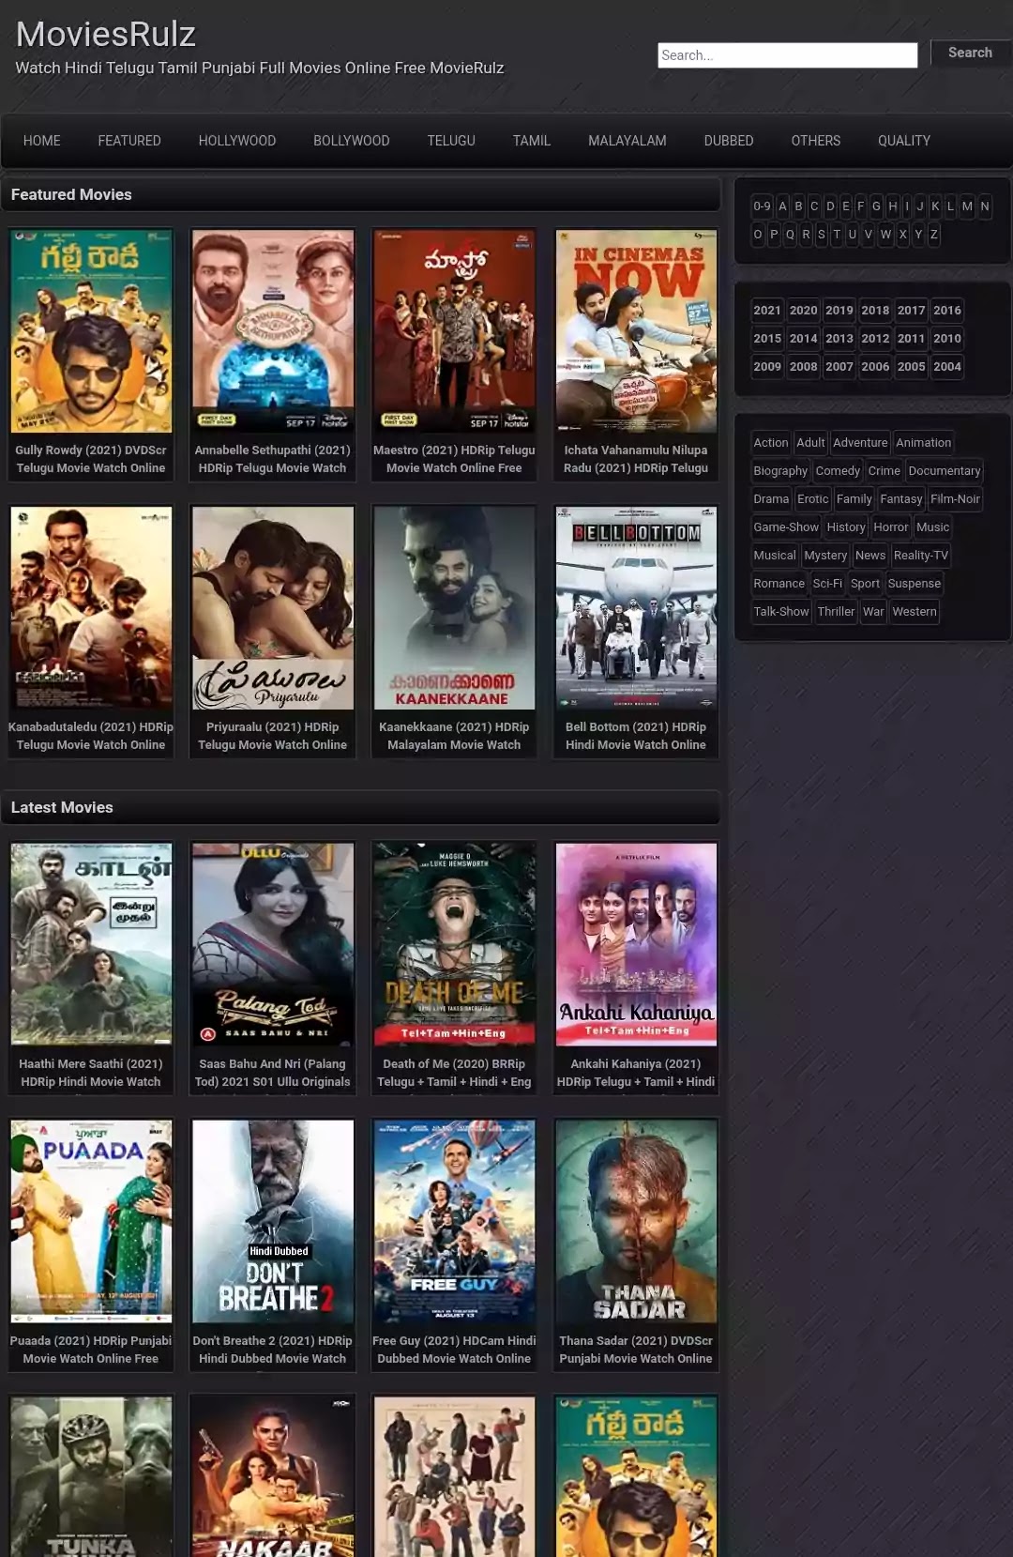Select the Reality-TV genre tag

tap(921, 556)
